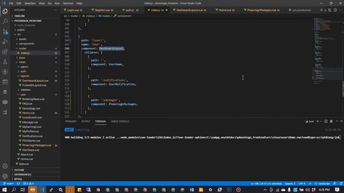
Task: Kill the terminal with trash icon
Action: click(331, 121)
